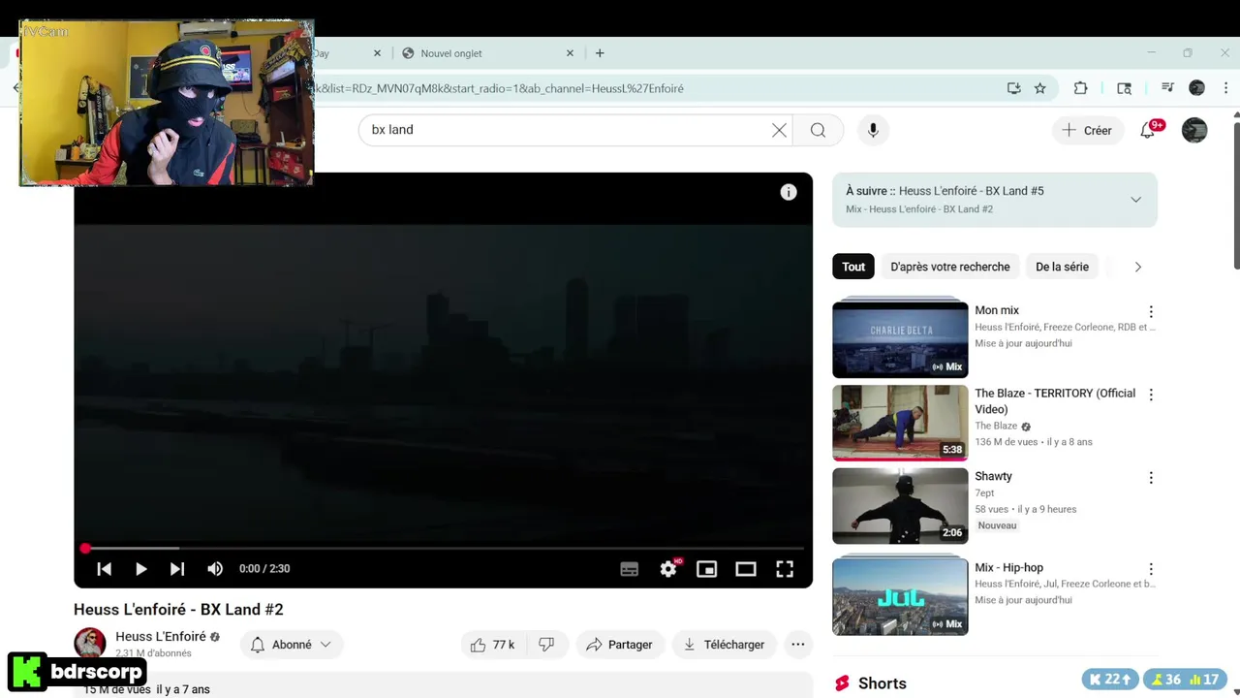Install app icon in address bar
The width and height of the screenshot is (1240, 698).
[1013, 88]
